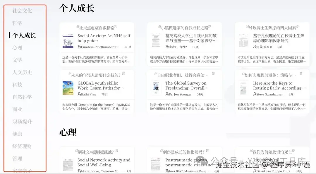The height and width of the screenshot is (174, 316).
Task: Open the Keys to Retiring Early article
Action: click(275, 86)
